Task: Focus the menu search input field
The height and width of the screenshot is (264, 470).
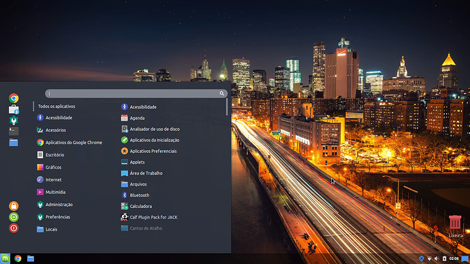Action: pyautogui.click(x=136, y=93)
